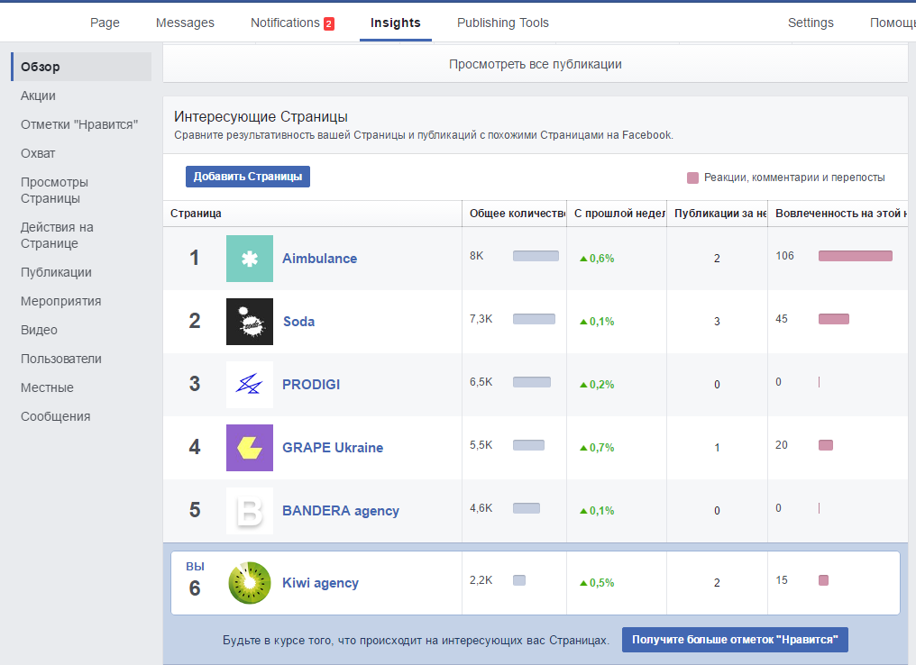Screen dimensions: 916x665
Task: Click the 8K likes value for Aimbulance
Action: tap(477, 256)
